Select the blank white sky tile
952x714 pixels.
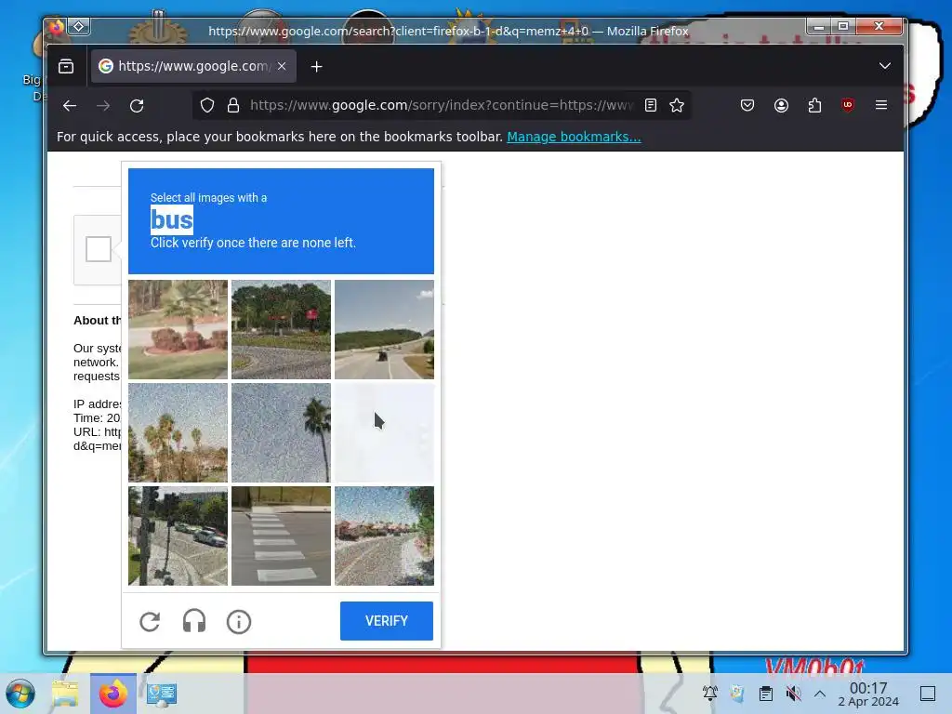click(384, 432)
